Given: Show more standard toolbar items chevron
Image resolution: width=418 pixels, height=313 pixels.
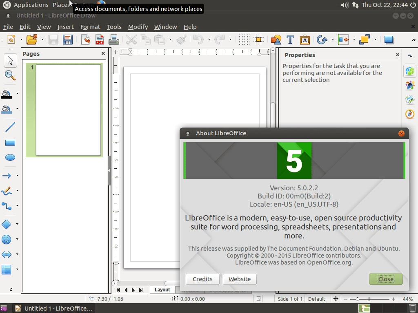Looking at the screenshot, I should coord(414,40).
